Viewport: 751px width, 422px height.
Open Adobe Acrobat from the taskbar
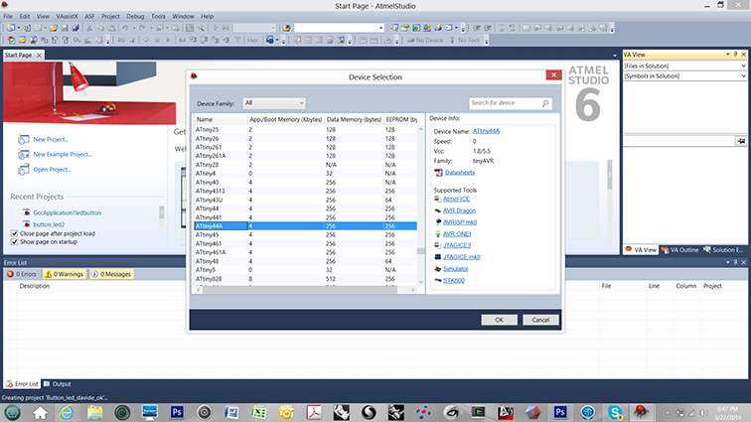click(314, 412)
